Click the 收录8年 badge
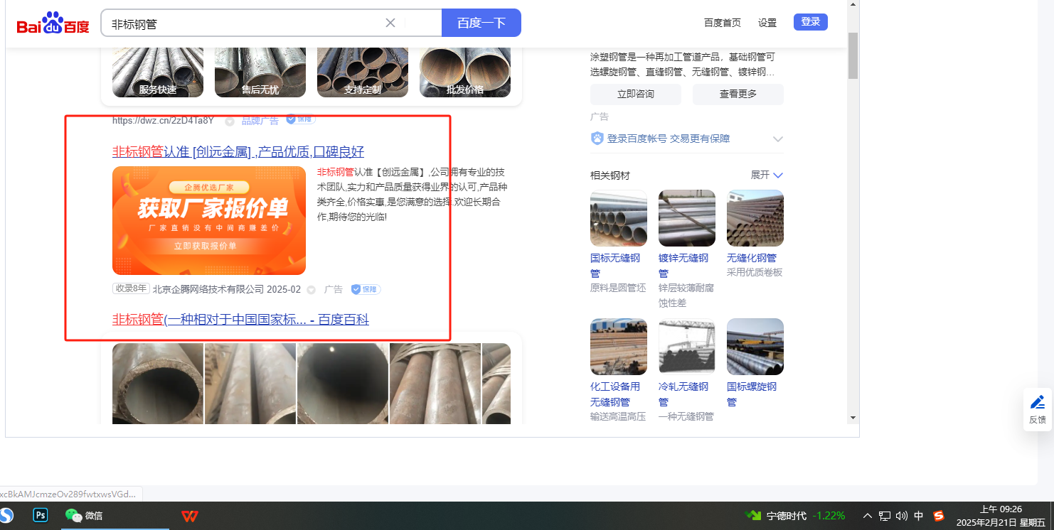The height and width of the screenshot is (530, 1054). click(131, 288)
